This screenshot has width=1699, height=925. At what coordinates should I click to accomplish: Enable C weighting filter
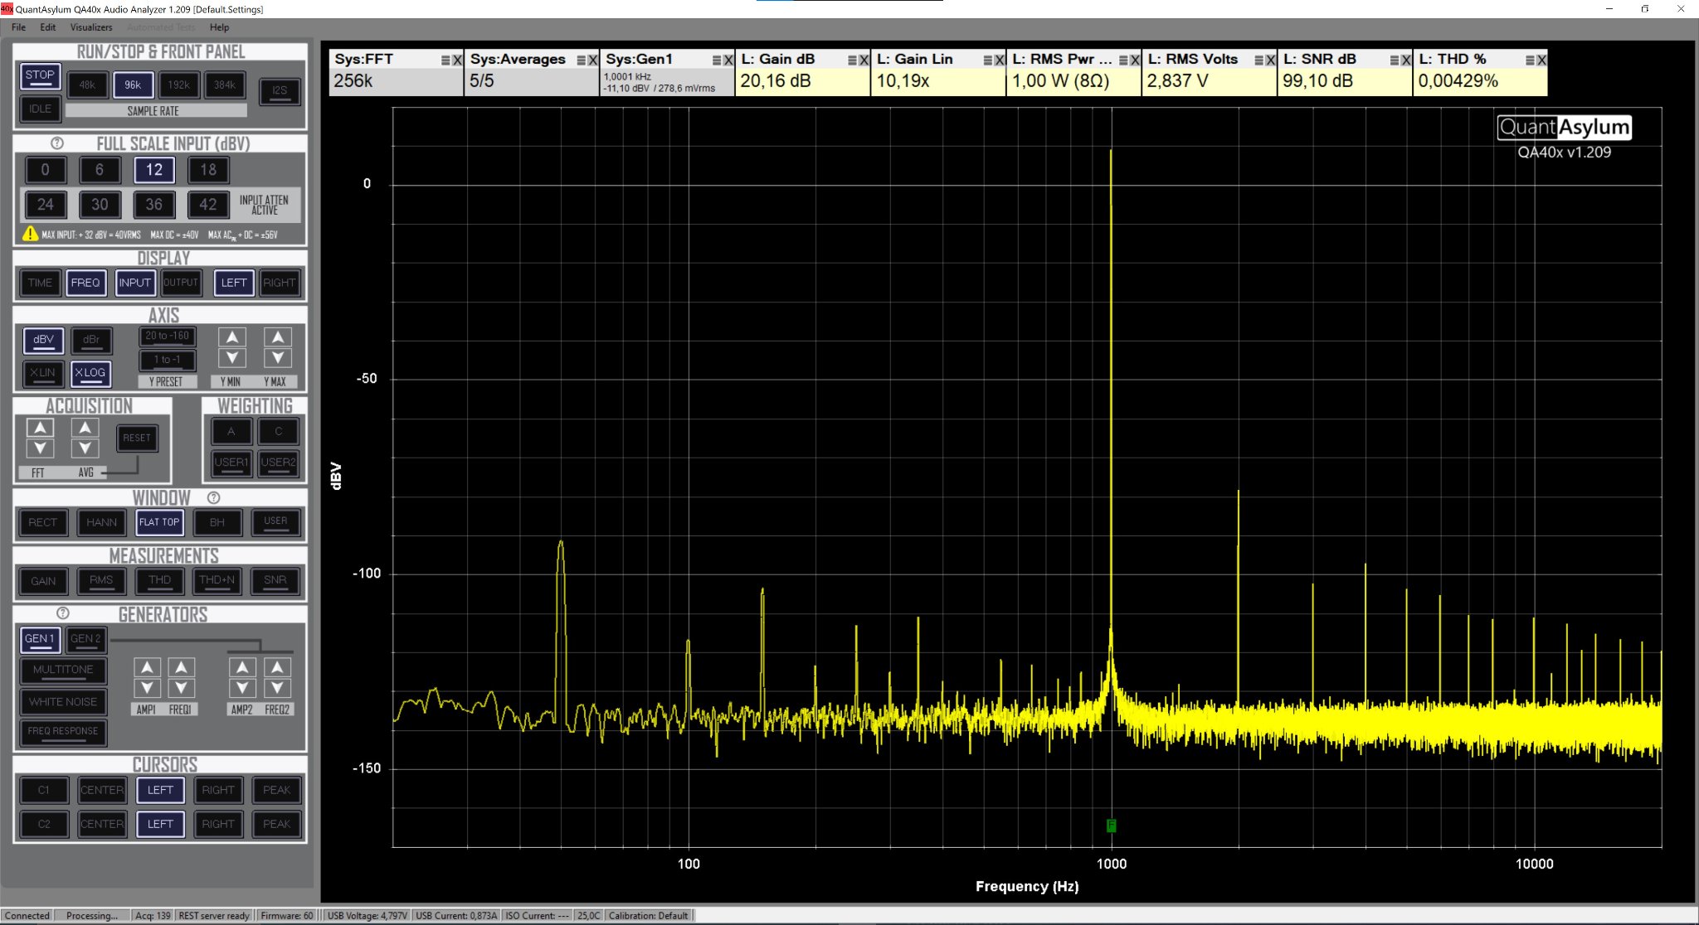click(278, 431)
